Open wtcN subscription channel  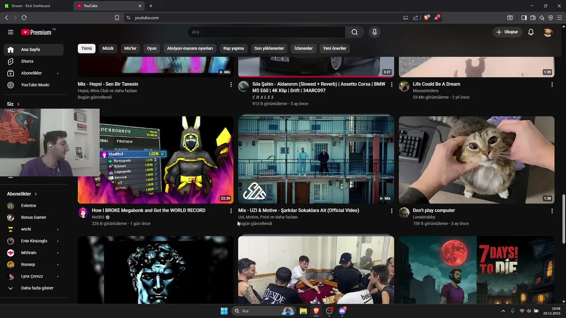[33, 229]
